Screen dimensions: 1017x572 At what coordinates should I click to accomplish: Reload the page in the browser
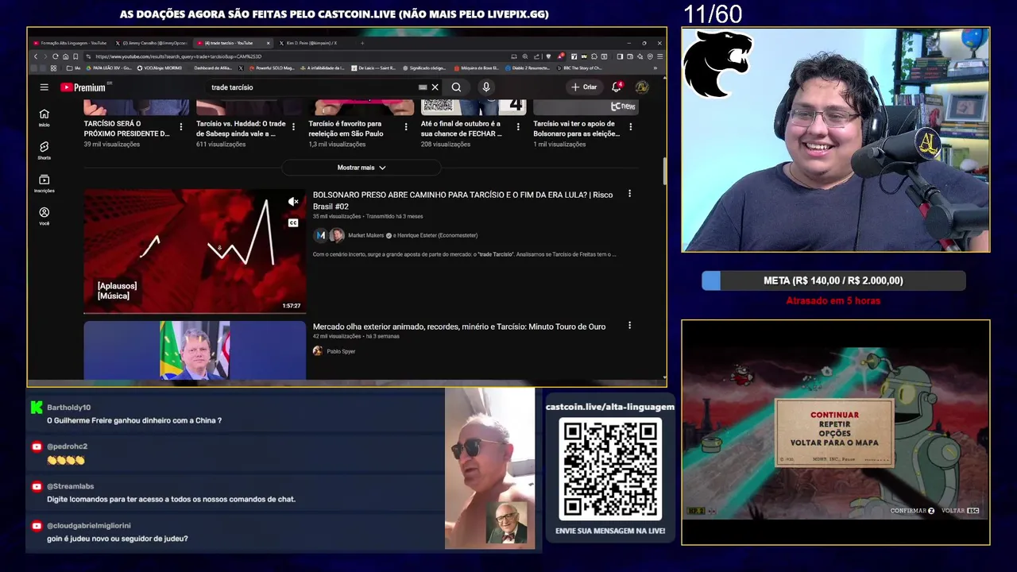coord(55,56)
